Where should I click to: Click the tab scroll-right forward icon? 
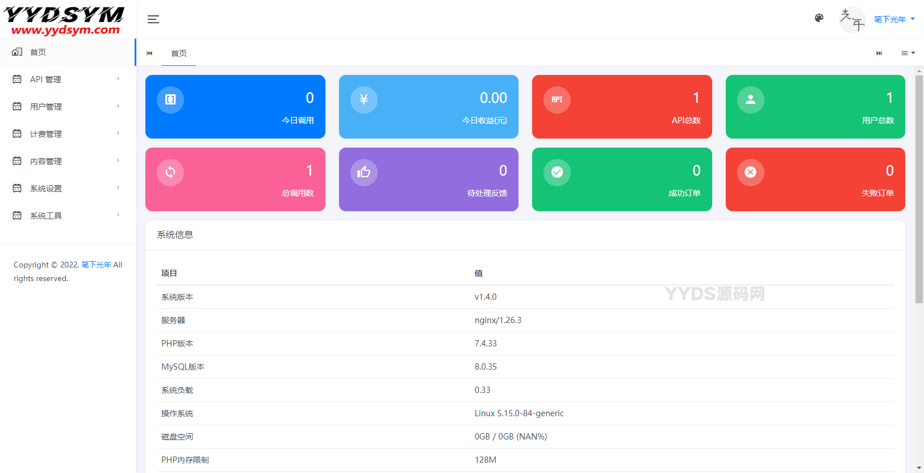pos(879,53)
